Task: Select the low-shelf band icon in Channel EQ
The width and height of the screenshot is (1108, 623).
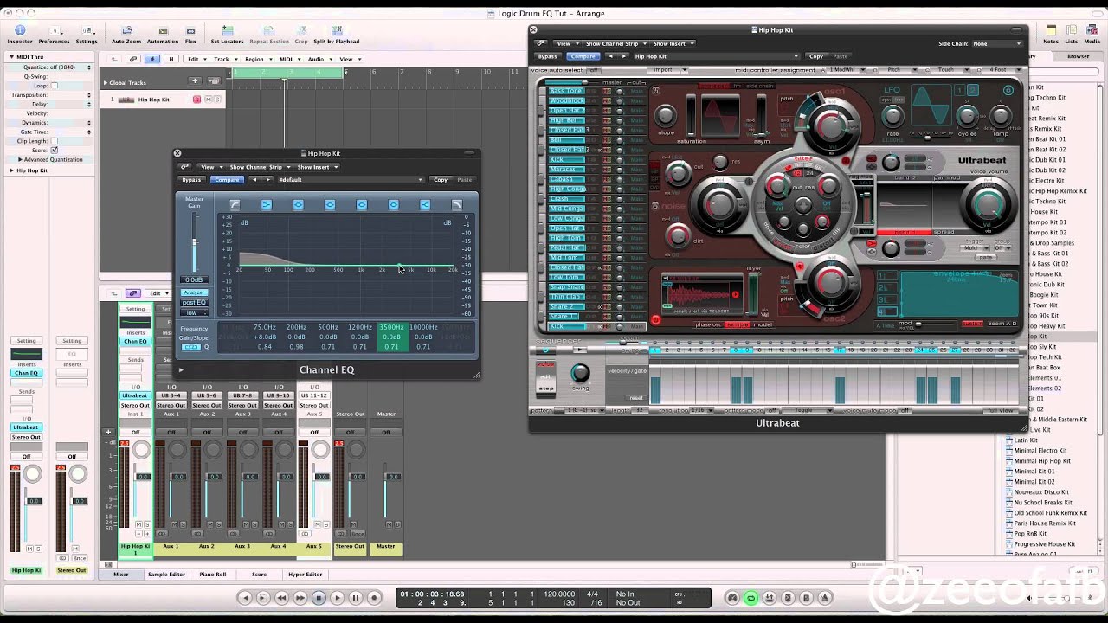Action: tap(267, 205)
